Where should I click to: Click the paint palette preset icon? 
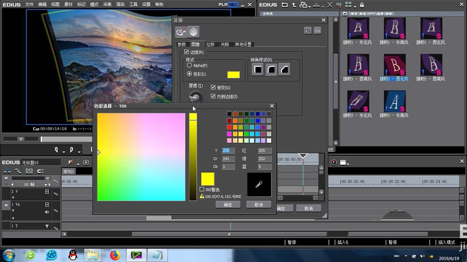coord(181,32)
